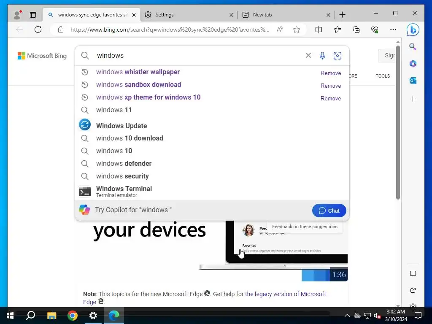Launch Google Chrome from taskbar
This screenshot has width=432, height=324.
tap(73, 316)
